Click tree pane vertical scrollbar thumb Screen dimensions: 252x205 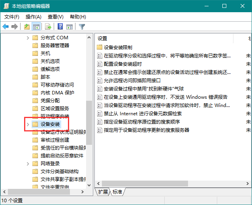tap(89, 123)
